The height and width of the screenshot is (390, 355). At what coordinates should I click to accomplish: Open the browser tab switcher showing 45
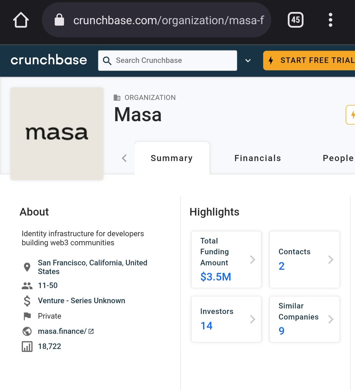point(296,20)
